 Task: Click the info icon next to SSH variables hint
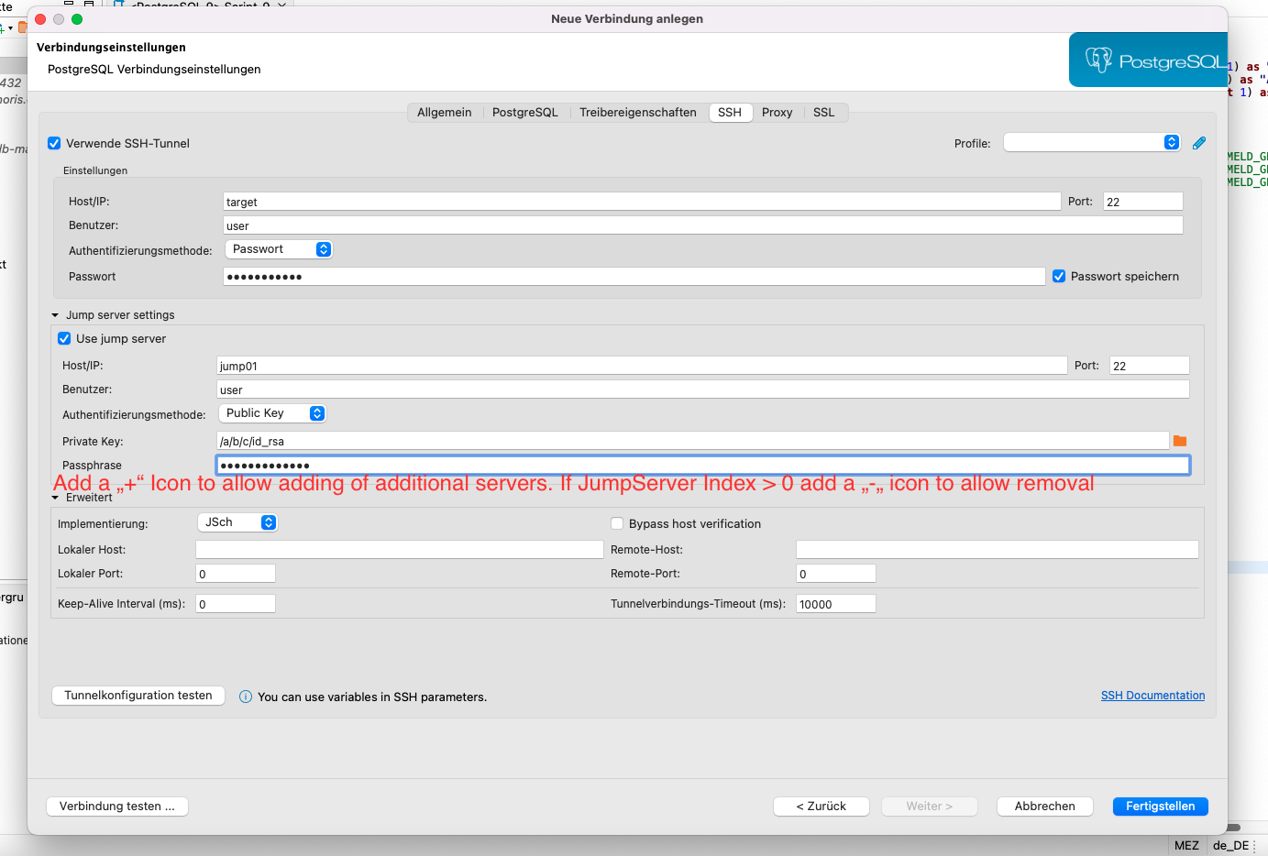tap(246, 697)
